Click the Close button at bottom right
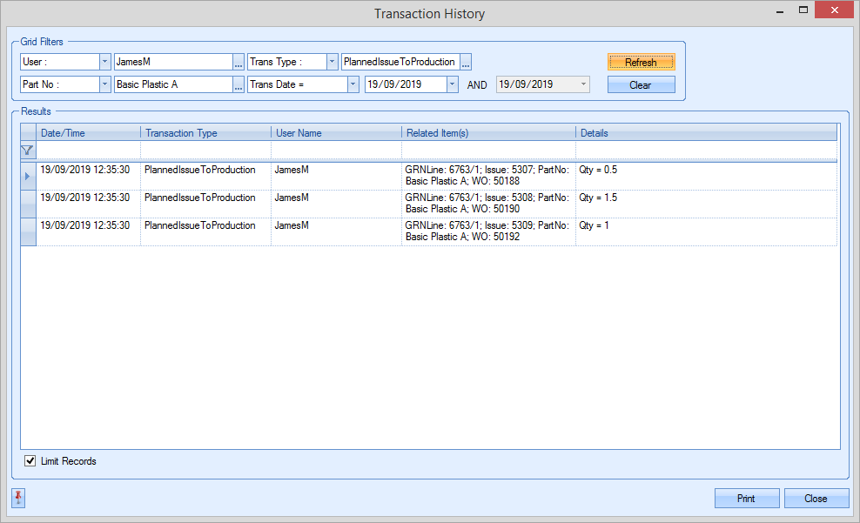The width and height of the screenshot is (860, 523). 816,499
